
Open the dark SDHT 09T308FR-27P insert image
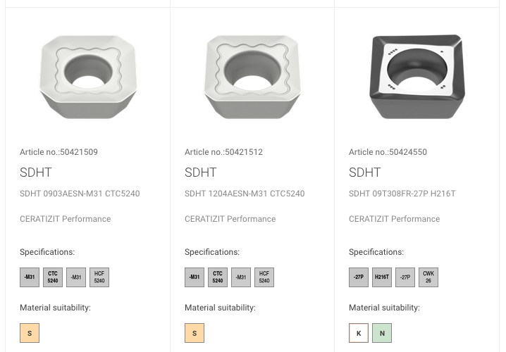[x=417, y=77]
